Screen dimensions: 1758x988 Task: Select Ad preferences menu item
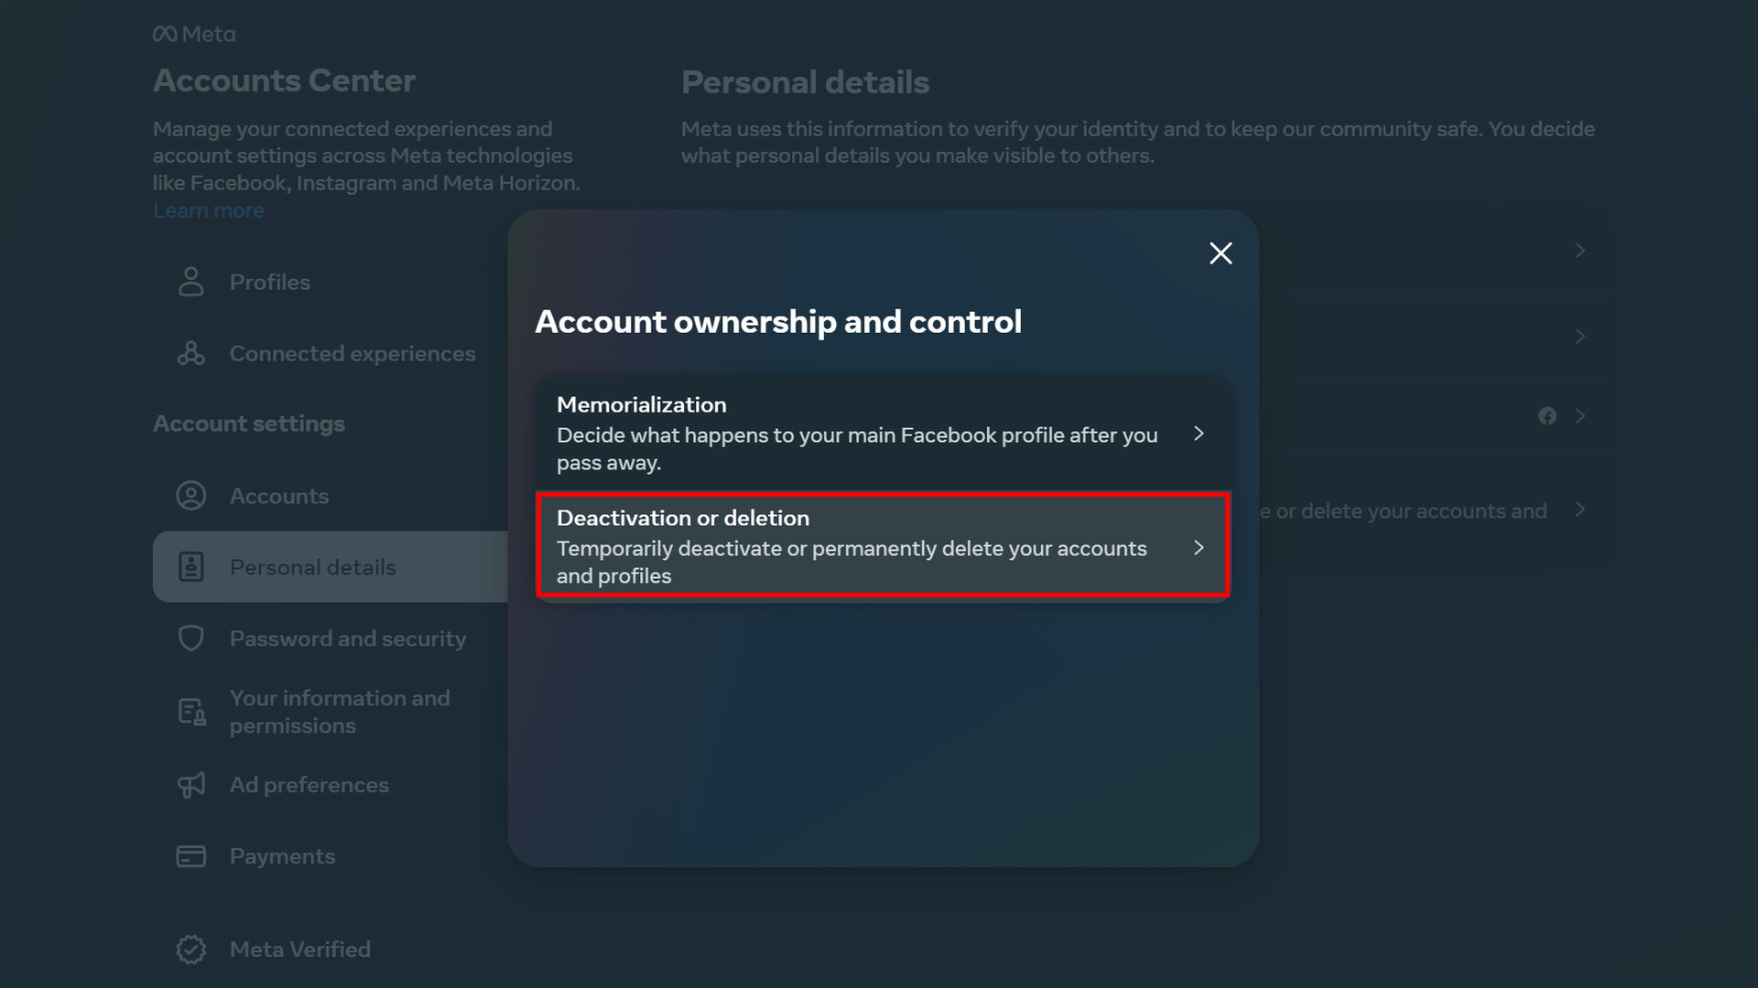point(309,785)
